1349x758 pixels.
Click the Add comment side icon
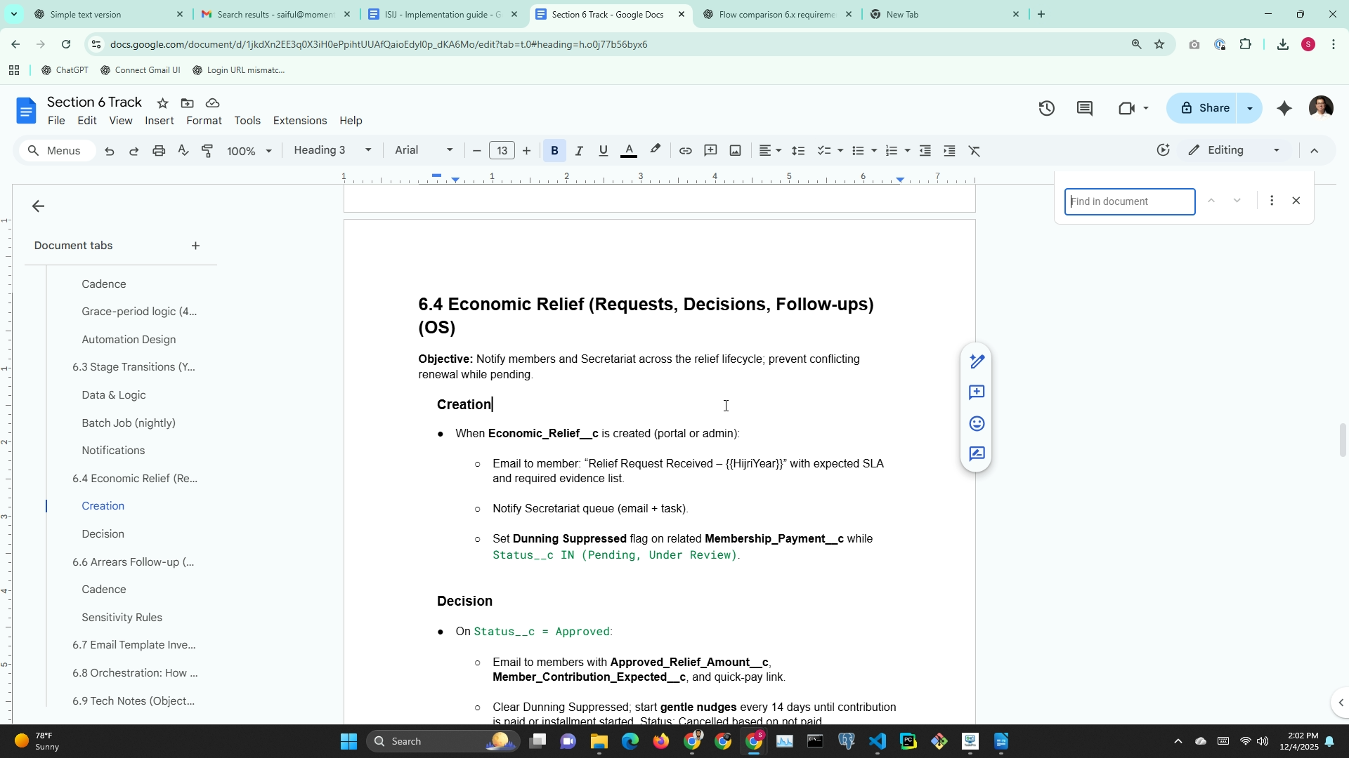click(976, 392)
